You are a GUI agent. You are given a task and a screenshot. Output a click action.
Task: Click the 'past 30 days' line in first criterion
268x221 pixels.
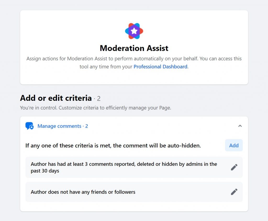[45, 171]
